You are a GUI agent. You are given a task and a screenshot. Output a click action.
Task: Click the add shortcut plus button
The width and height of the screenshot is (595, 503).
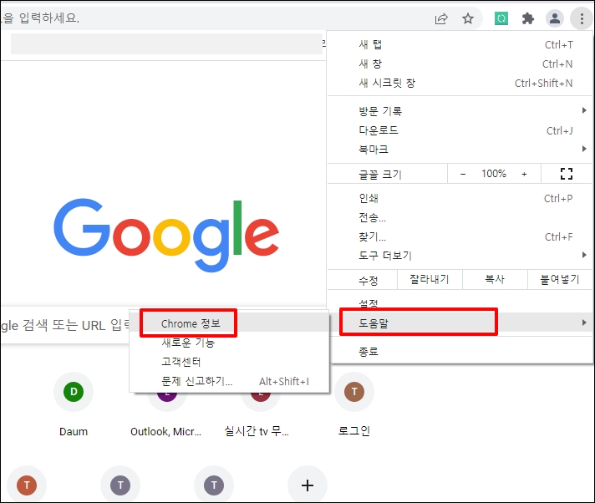308,485
